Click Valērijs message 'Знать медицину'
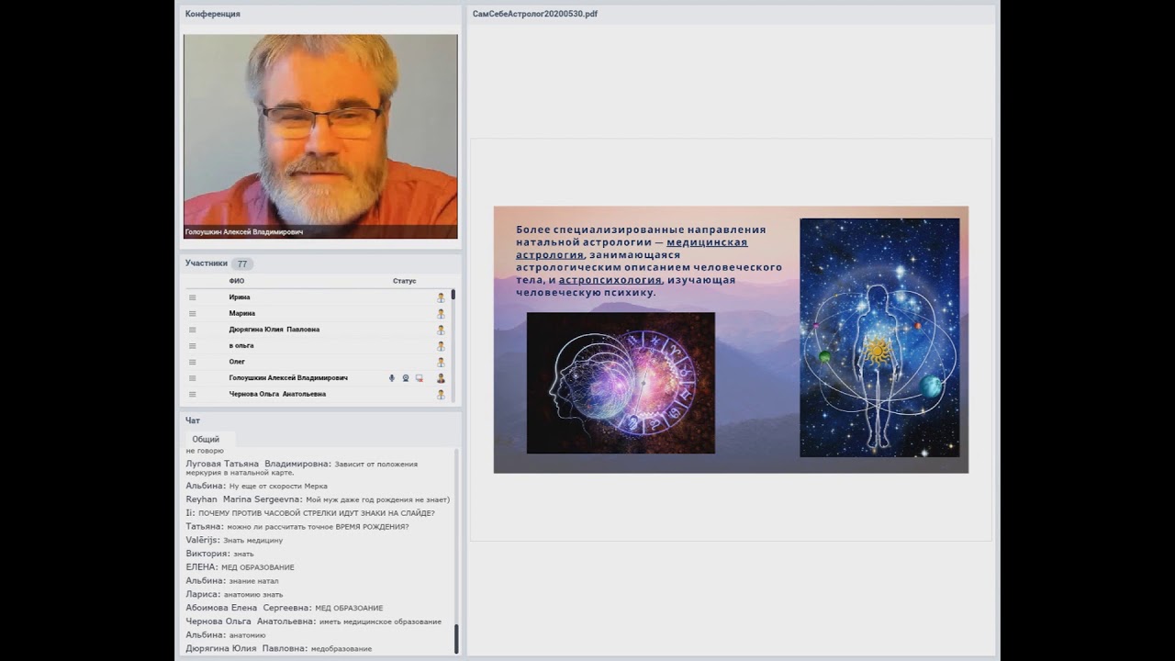The width and height of the screenshot is (1175, 661). point(234,541)
